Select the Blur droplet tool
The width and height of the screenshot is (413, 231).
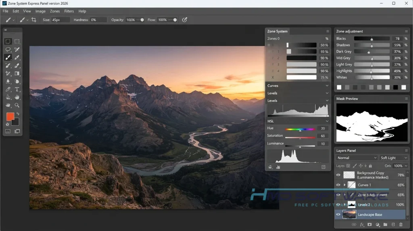pyautogui.click(x=8, y=81)
